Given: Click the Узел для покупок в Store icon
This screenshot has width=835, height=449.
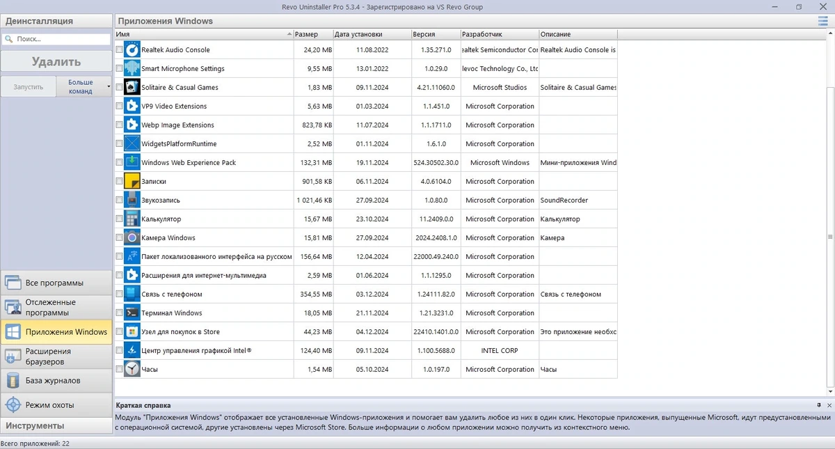Looking at the screenshot, I should pos(132,332).
